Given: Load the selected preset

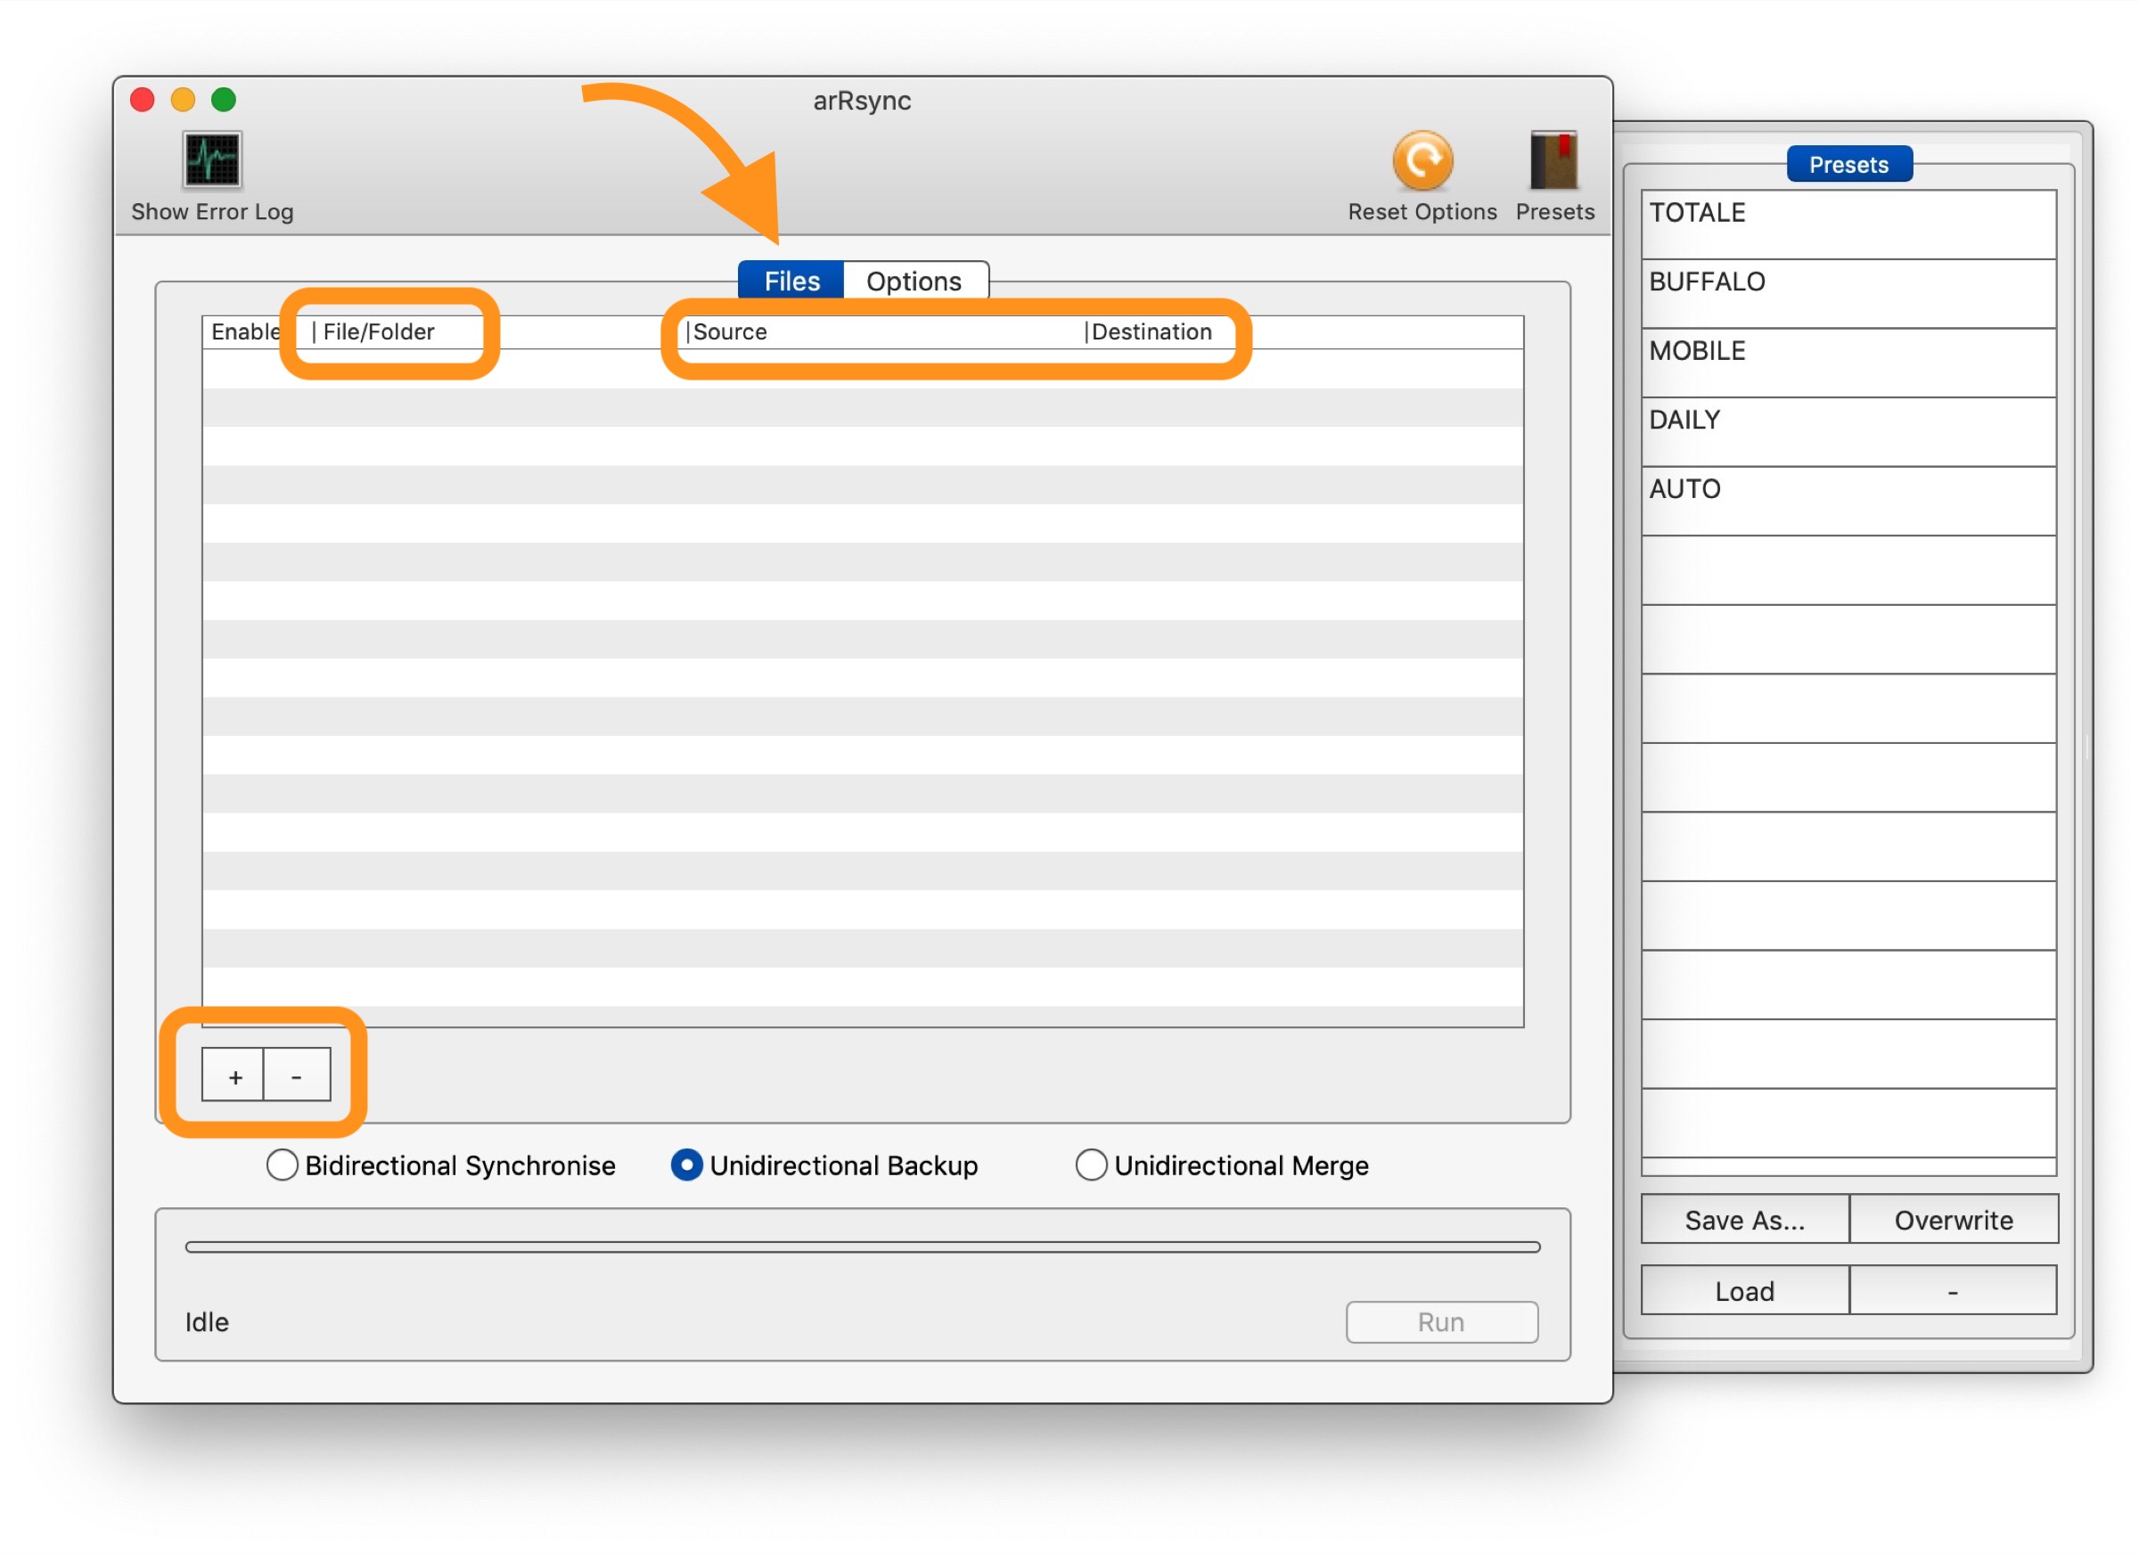Looking at the screenshot, I should click(1744, 1291).
